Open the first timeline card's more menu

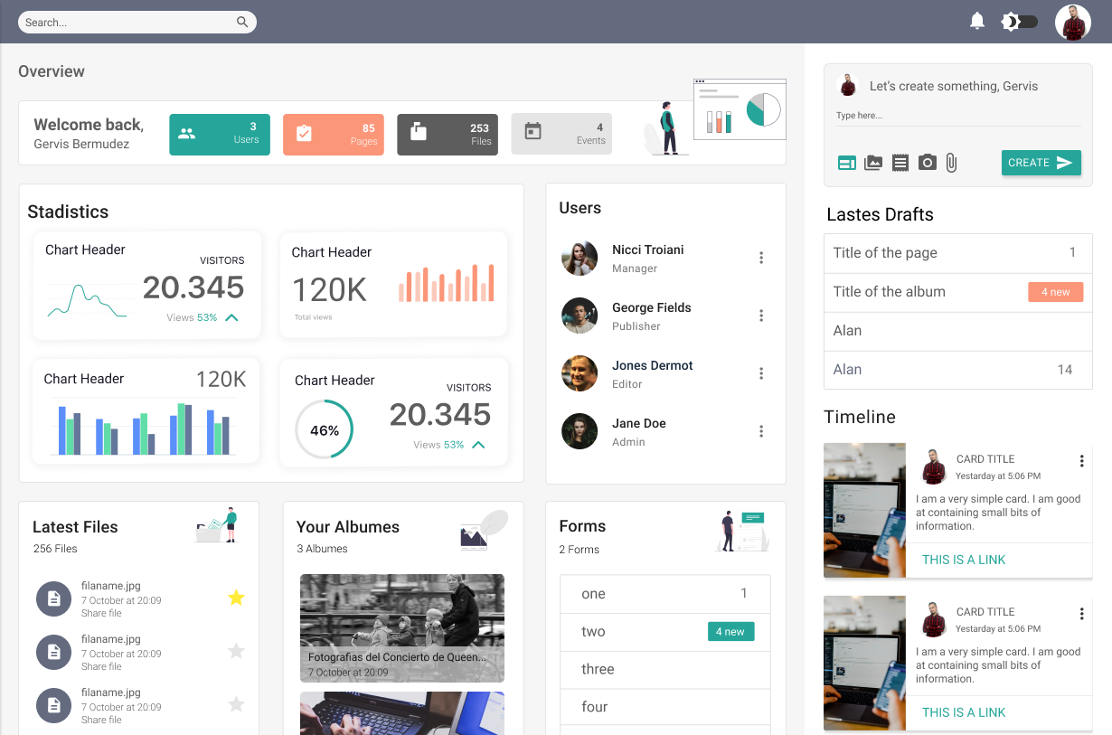point(1081,461)
